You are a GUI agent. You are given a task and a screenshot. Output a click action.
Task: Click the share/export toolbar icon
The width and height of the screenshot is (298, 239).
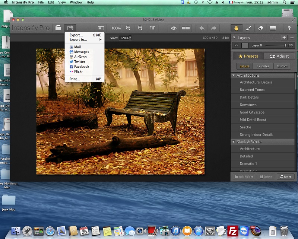coord(70,28)
